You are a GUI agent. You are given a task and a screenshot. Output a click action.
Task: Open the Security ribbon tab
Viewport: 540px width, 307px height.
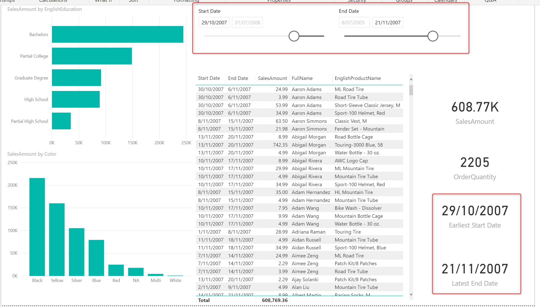click(357, 1)
